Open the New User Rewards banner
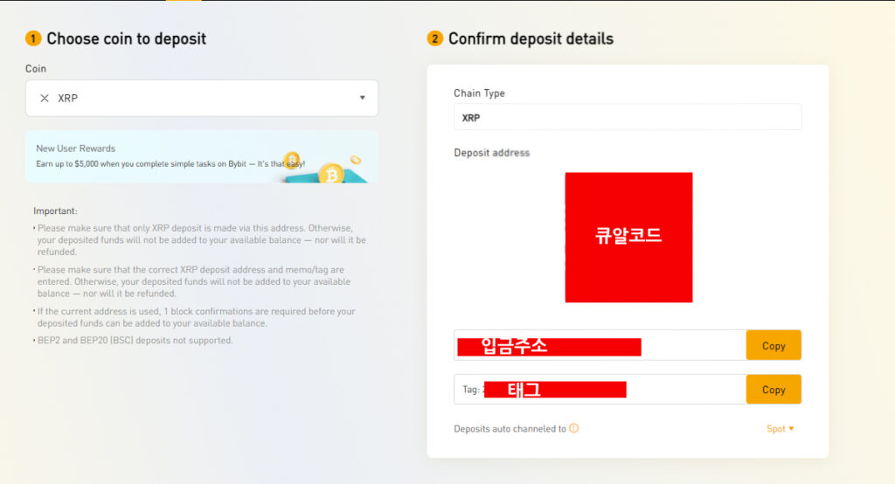Viewport: 895px width, 484px height. [x=202, y=156]
